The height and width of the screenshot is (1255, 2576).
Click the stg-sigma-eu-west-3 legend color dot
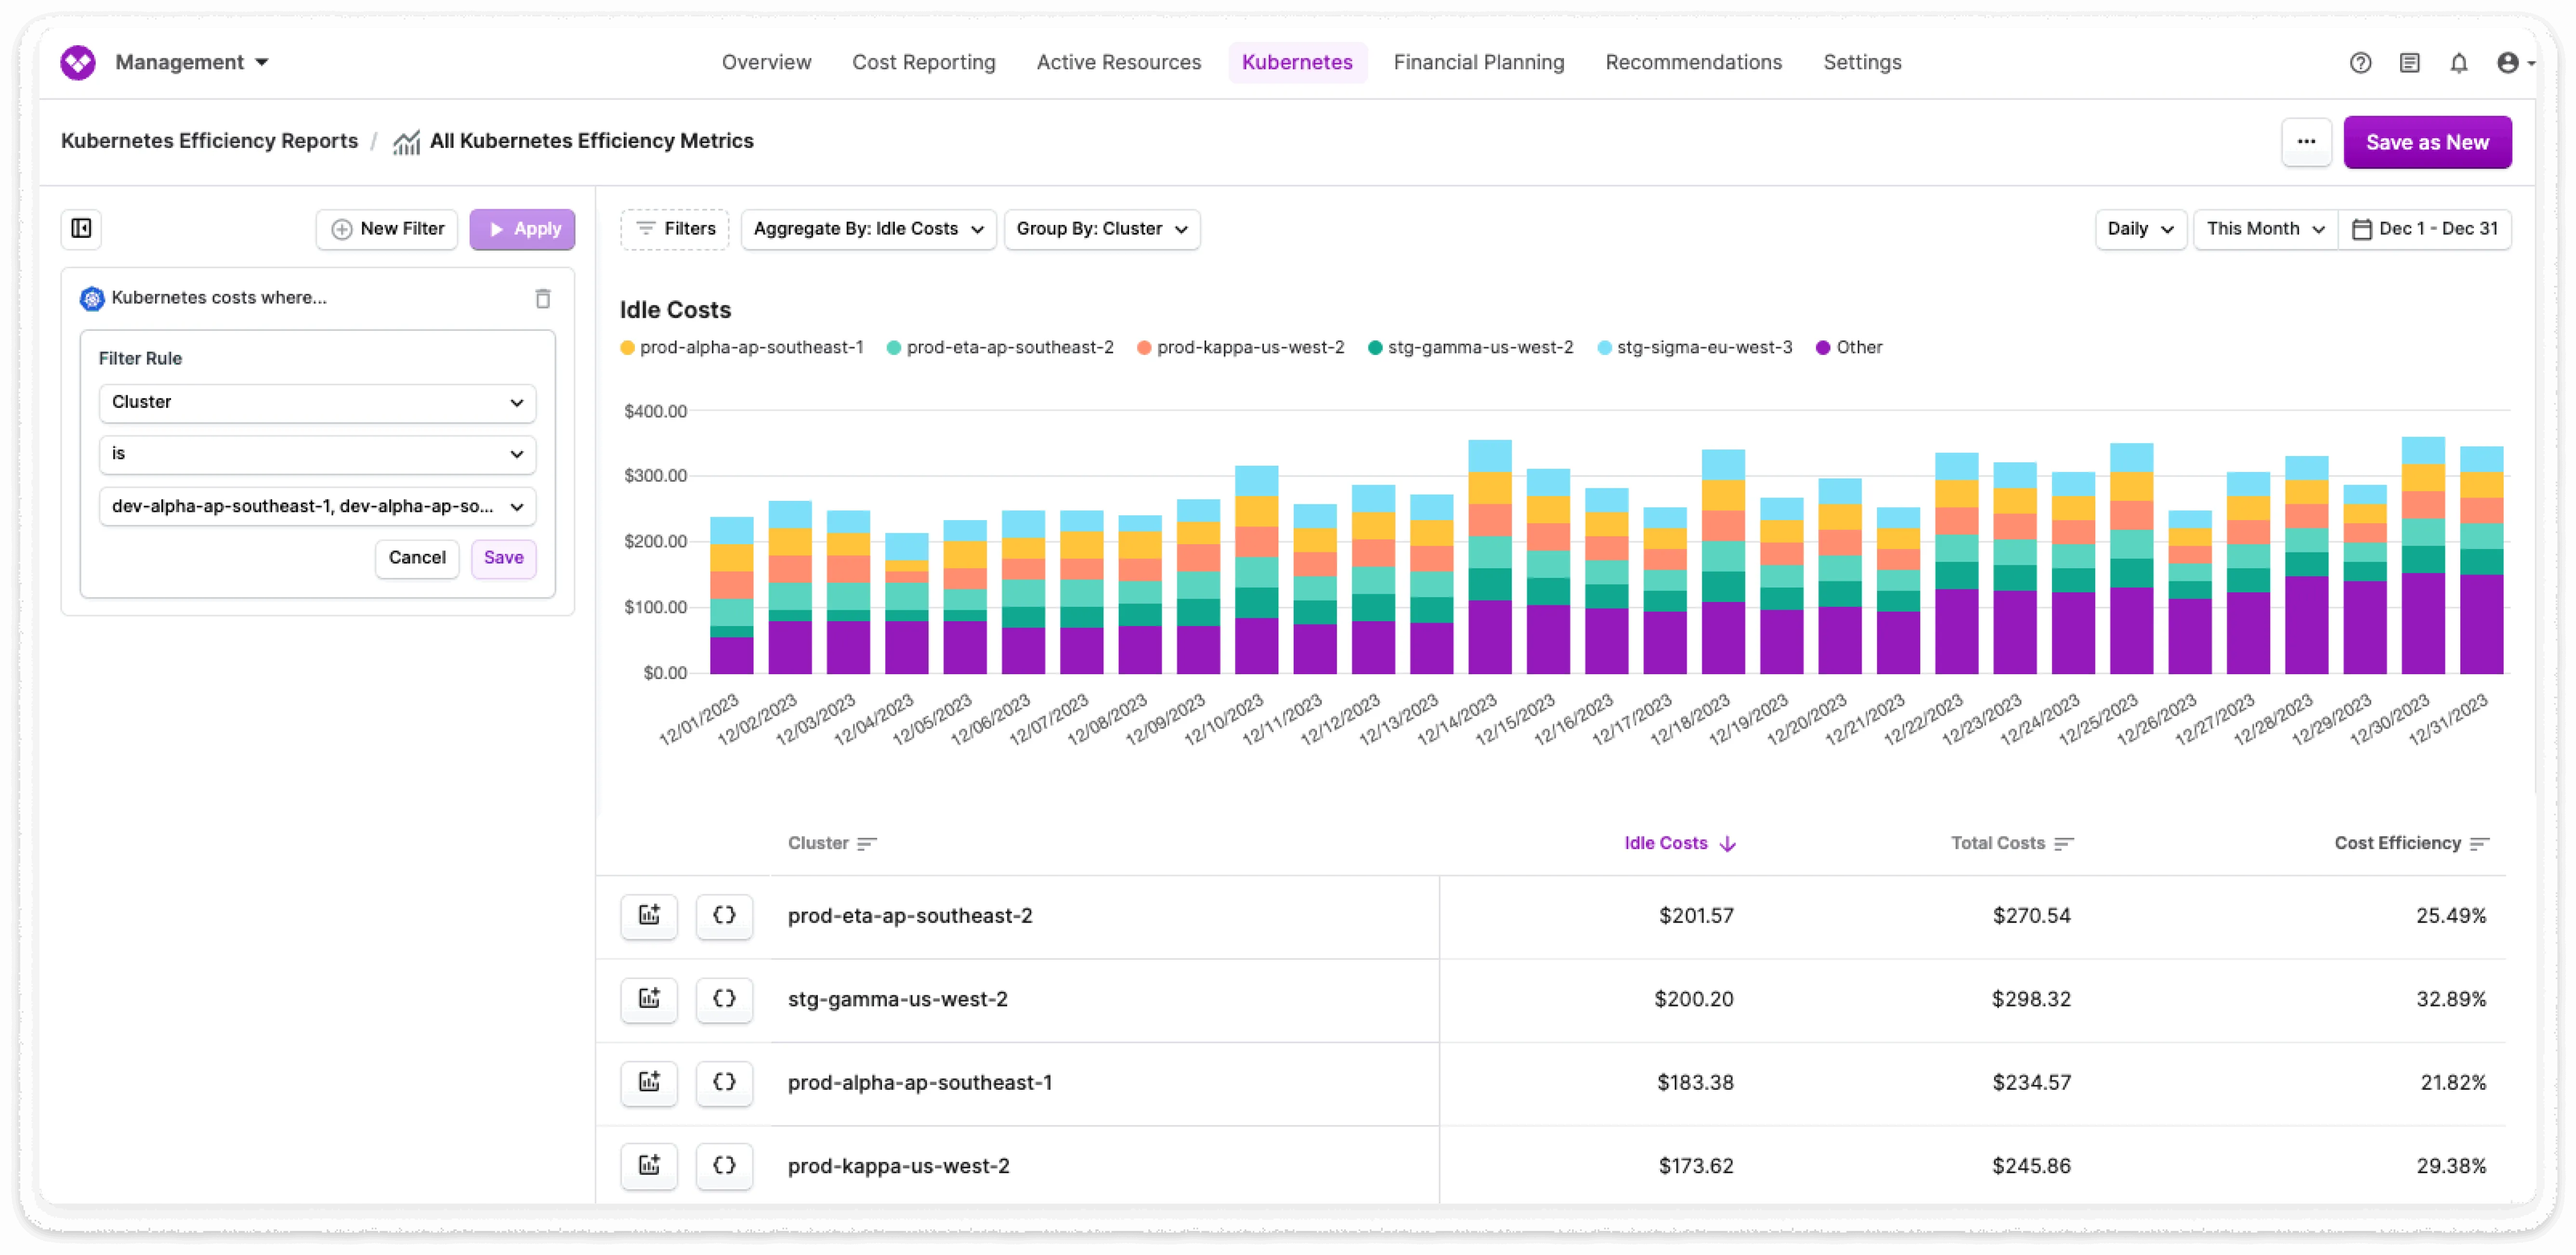[x=1604, y=348]
